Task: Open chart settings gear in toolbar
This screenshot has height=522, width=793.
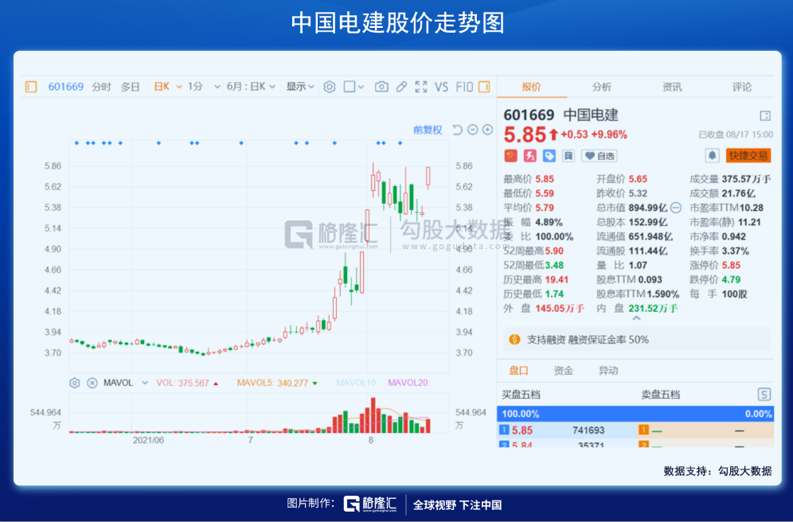Action: (330, 87)
